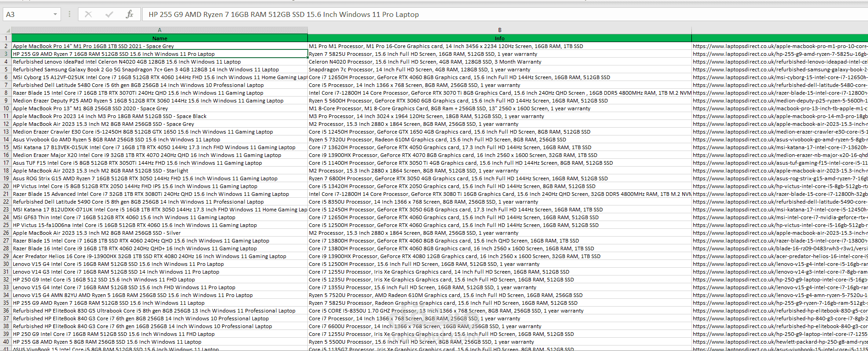Select the MacBook Pro 2023 Space Black cell
This screenshot has width=868, height=351.
tap(160, 116)
